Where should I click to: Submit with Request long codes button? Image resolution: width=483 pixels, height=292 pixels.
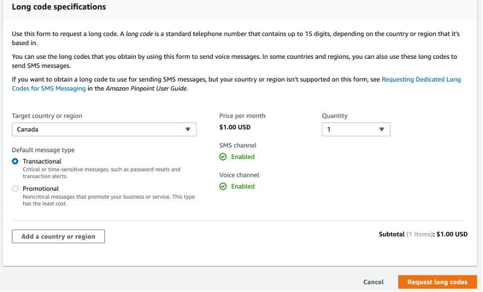pyautogui.click(x=437, y=282)
